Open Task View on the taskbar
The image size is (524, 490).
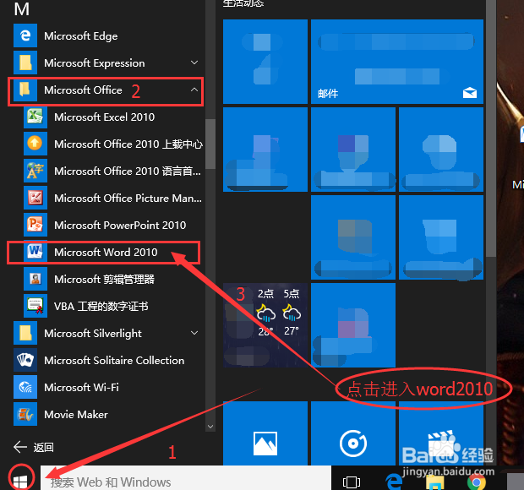click(352, 482)
